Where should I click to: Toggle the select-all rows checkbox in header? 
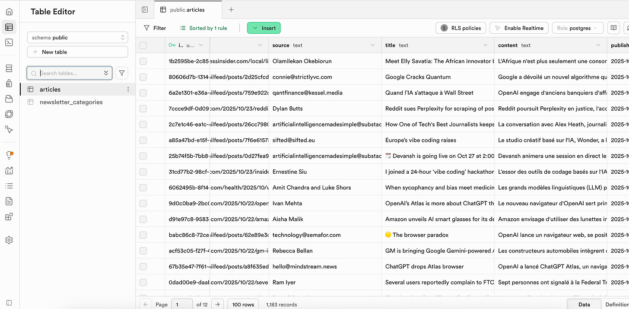[143, 45]
